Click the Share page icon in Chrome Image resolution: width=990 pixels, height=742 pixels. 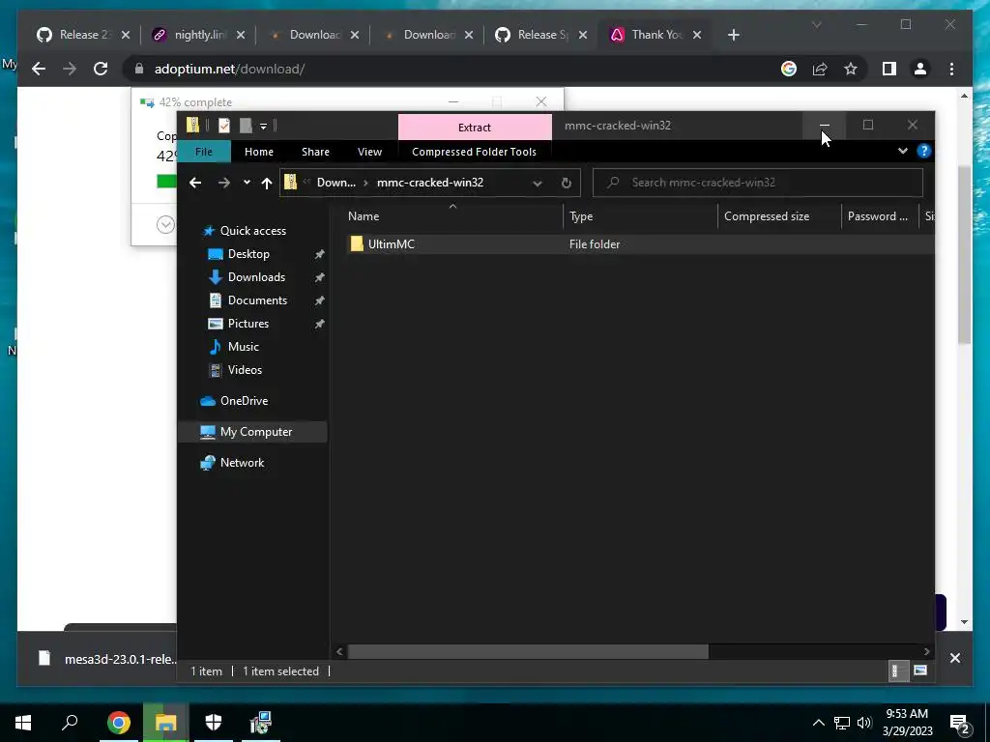click(820, 69)
